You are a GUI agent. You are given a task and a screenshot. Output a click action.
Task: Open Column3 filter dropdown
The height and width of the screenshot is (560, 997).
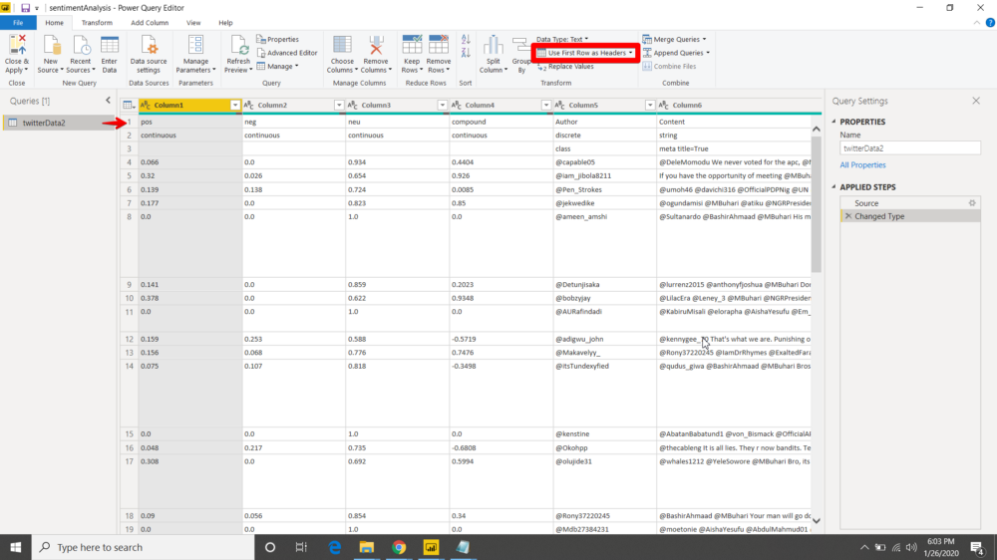[x=443, y=105]
